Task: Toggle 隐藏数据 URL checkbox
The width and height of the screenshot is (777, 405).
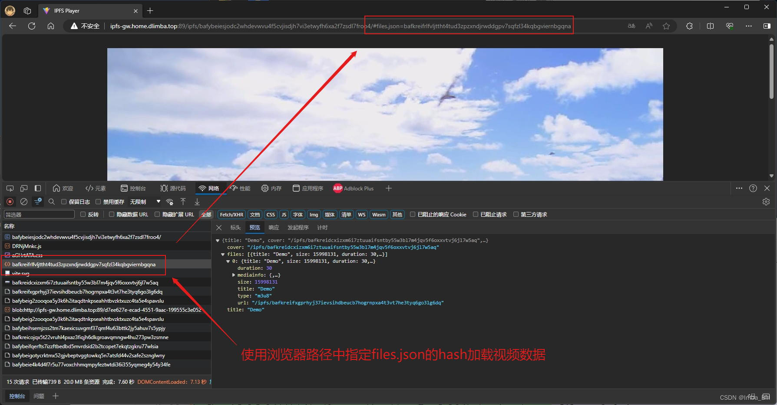Action: coord(112,214)
